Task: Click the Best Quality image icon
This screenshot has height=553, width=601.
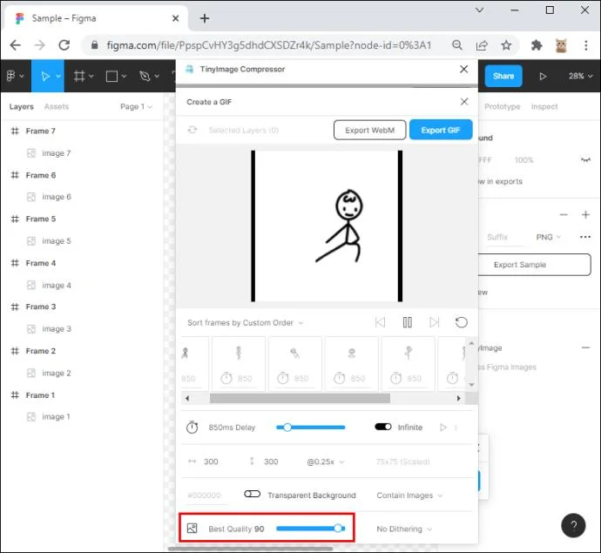Action: click(x=192, y=529)
